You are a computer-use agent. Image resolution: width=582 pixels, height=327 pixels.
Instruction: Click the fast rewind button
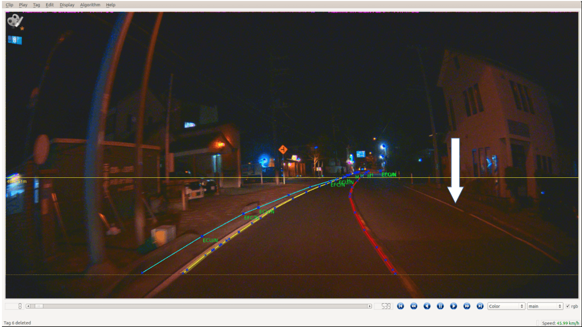[x=414, y=306]
